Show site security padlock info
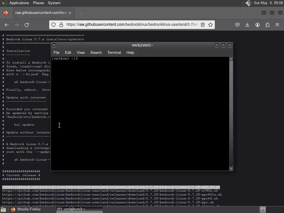The image size is (284, 213). (61, 25)
